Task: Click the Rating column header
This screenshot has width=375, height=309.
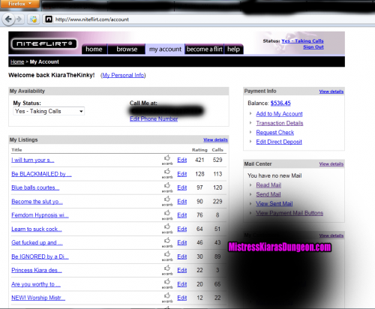Action: point(199,150)
